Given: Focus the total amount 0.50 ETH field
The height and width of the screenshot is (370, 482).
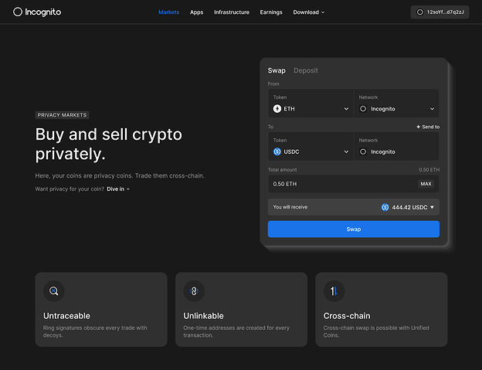Looking at the screenshot, I should 354,184.
